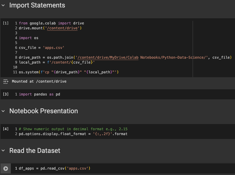235x175 pixels.
Task: Place cursor in the import pandas line
Action: (39, 94)
